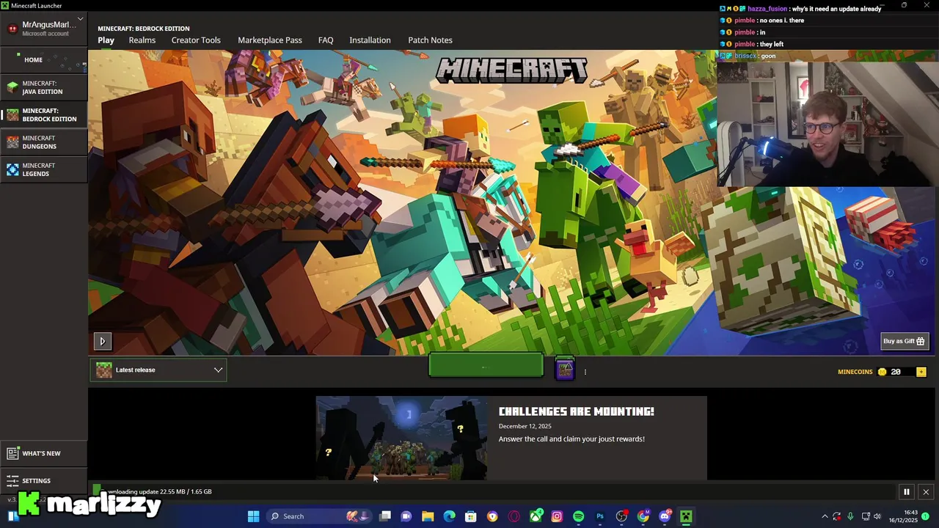Click the green Play button

coord(486,365)
